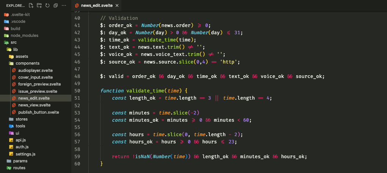Image resolution: width=387 pixels, height=173 pixels.
Task: Refresh the Explorer file tree
Action: pos(47,5)
